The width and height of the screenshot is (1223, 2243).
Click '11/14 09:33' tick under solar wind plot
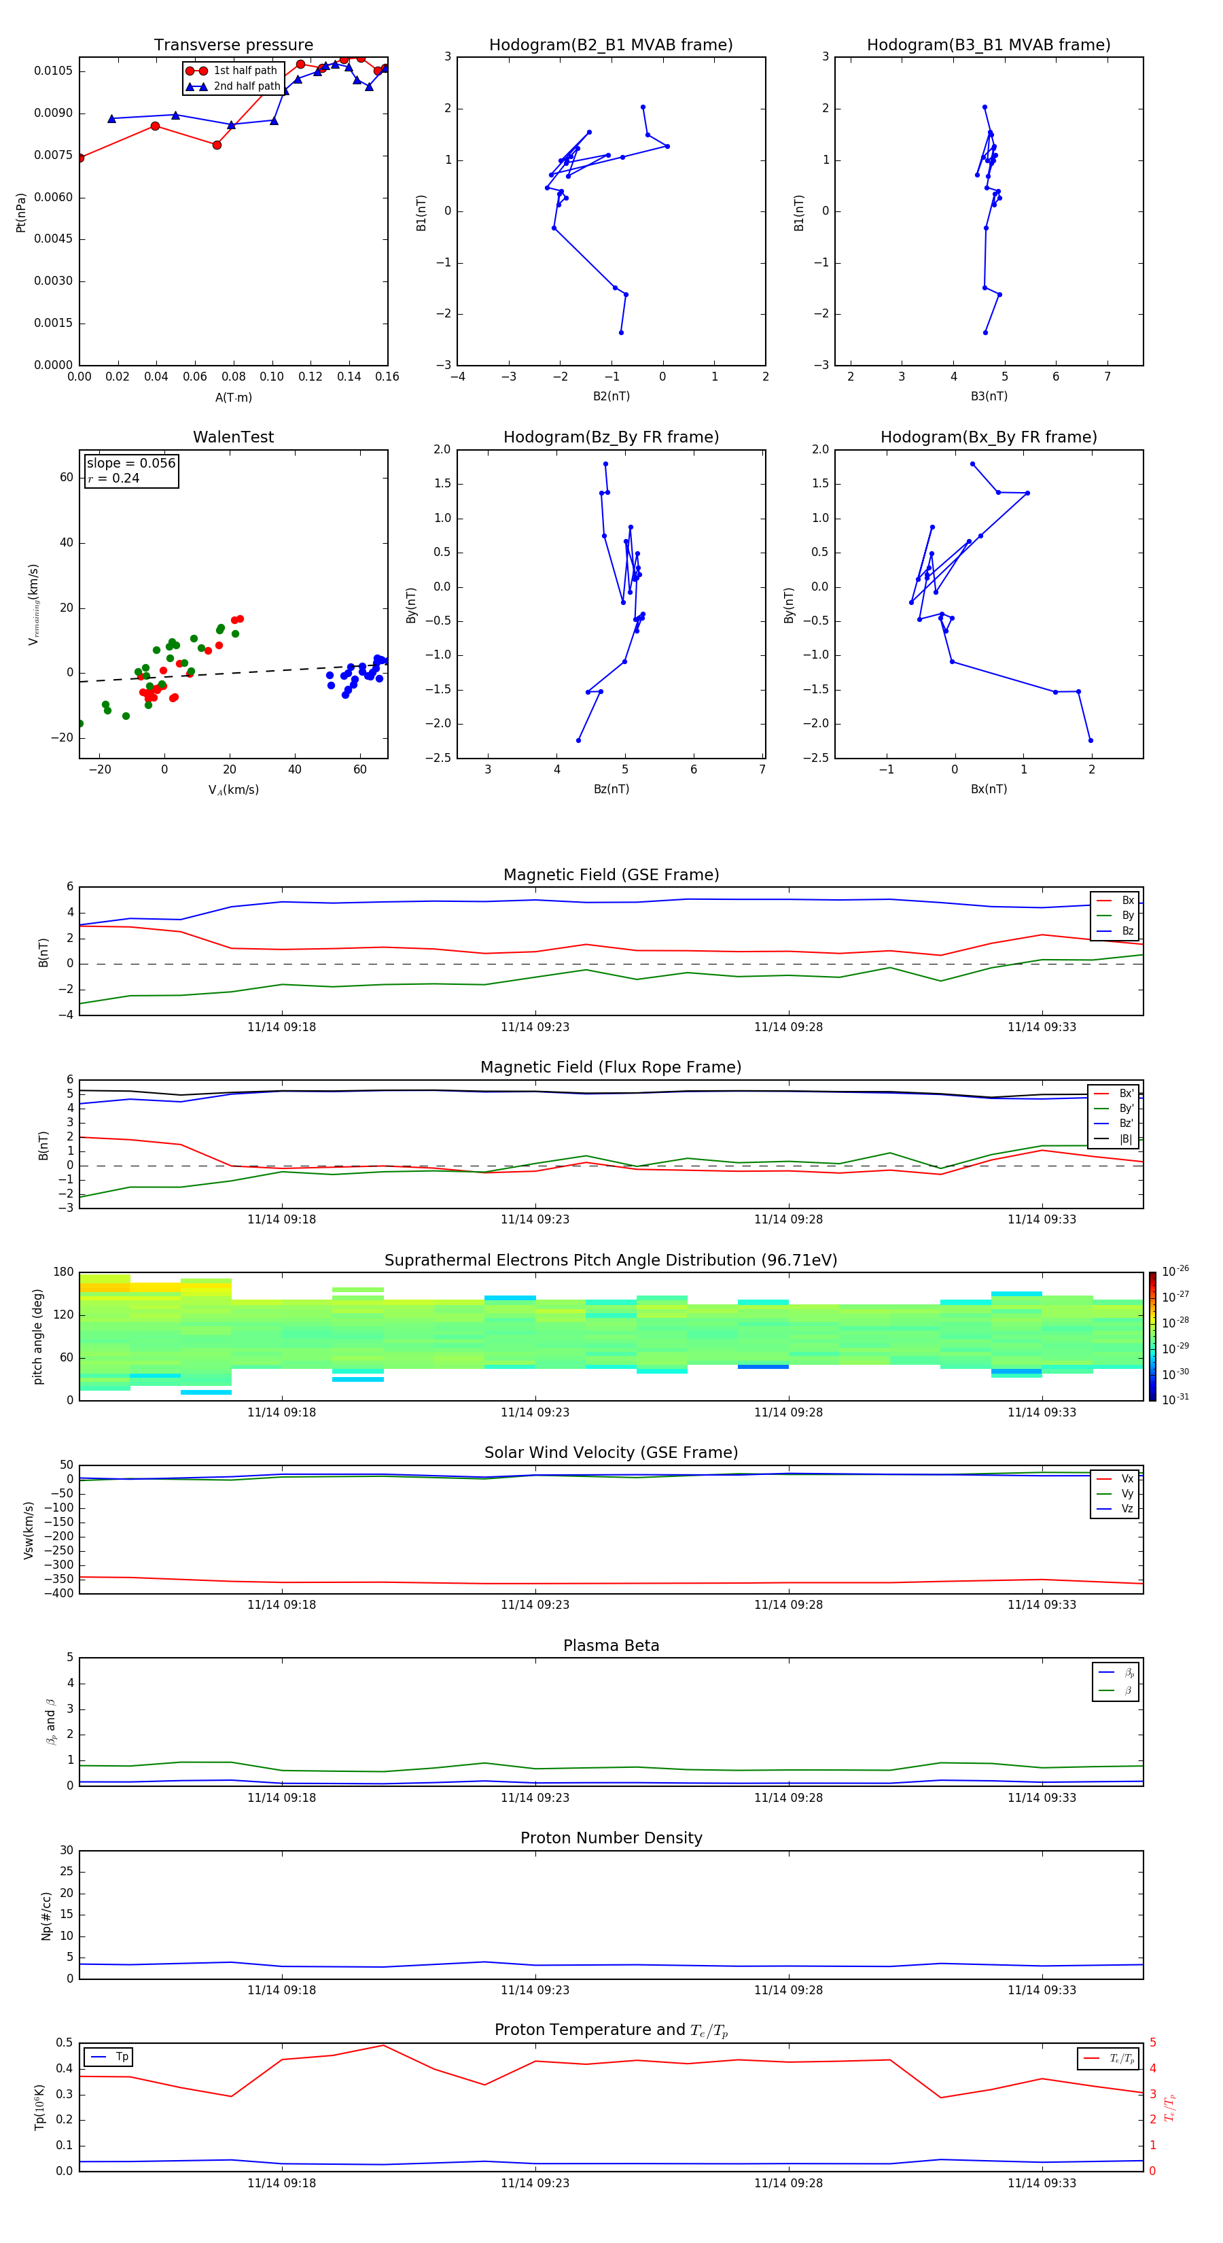point(1041,1605)
